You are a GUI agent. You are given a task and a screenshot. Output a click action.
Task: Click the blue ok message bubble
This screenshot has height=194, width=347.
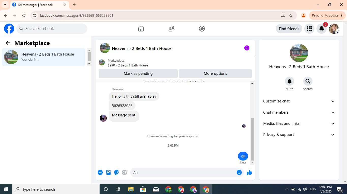243,156
